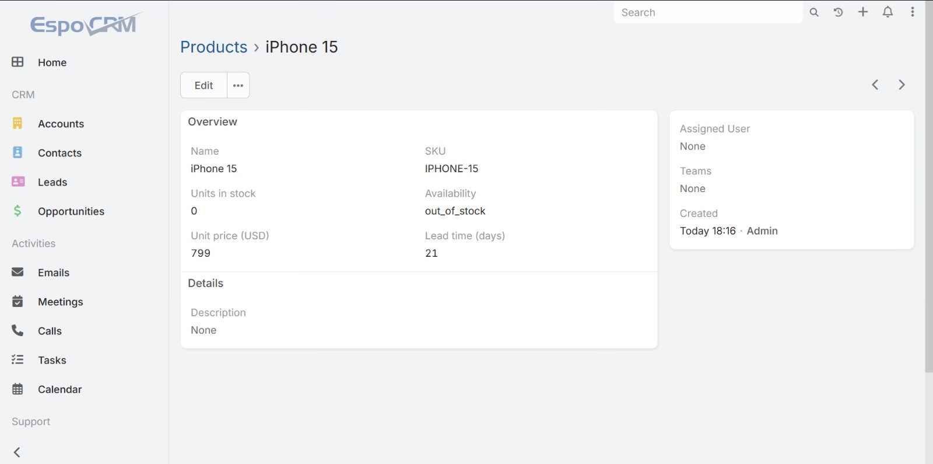
Task: Select the Home menu label
Action: point(52,62)
